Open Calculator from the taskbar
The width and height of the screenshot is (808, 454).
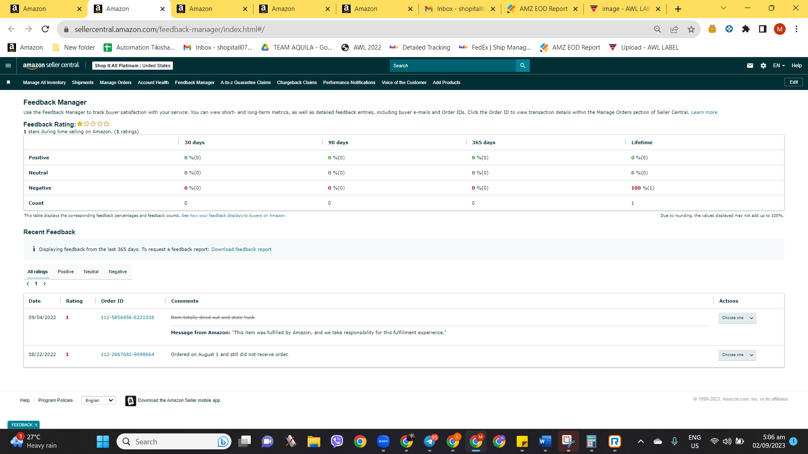click(x=591, y=441)
